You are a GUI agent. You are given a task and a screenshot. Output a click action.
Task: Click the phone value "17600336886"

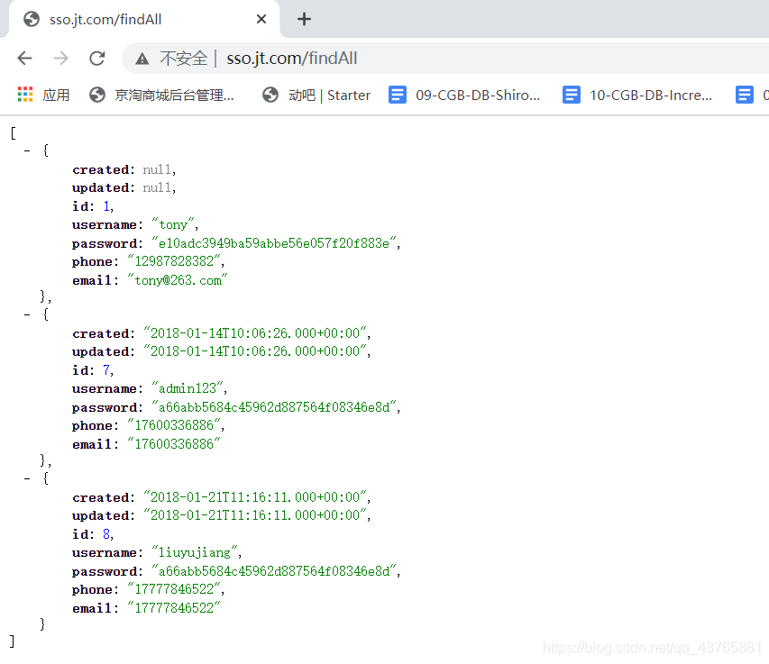point(174,425)
